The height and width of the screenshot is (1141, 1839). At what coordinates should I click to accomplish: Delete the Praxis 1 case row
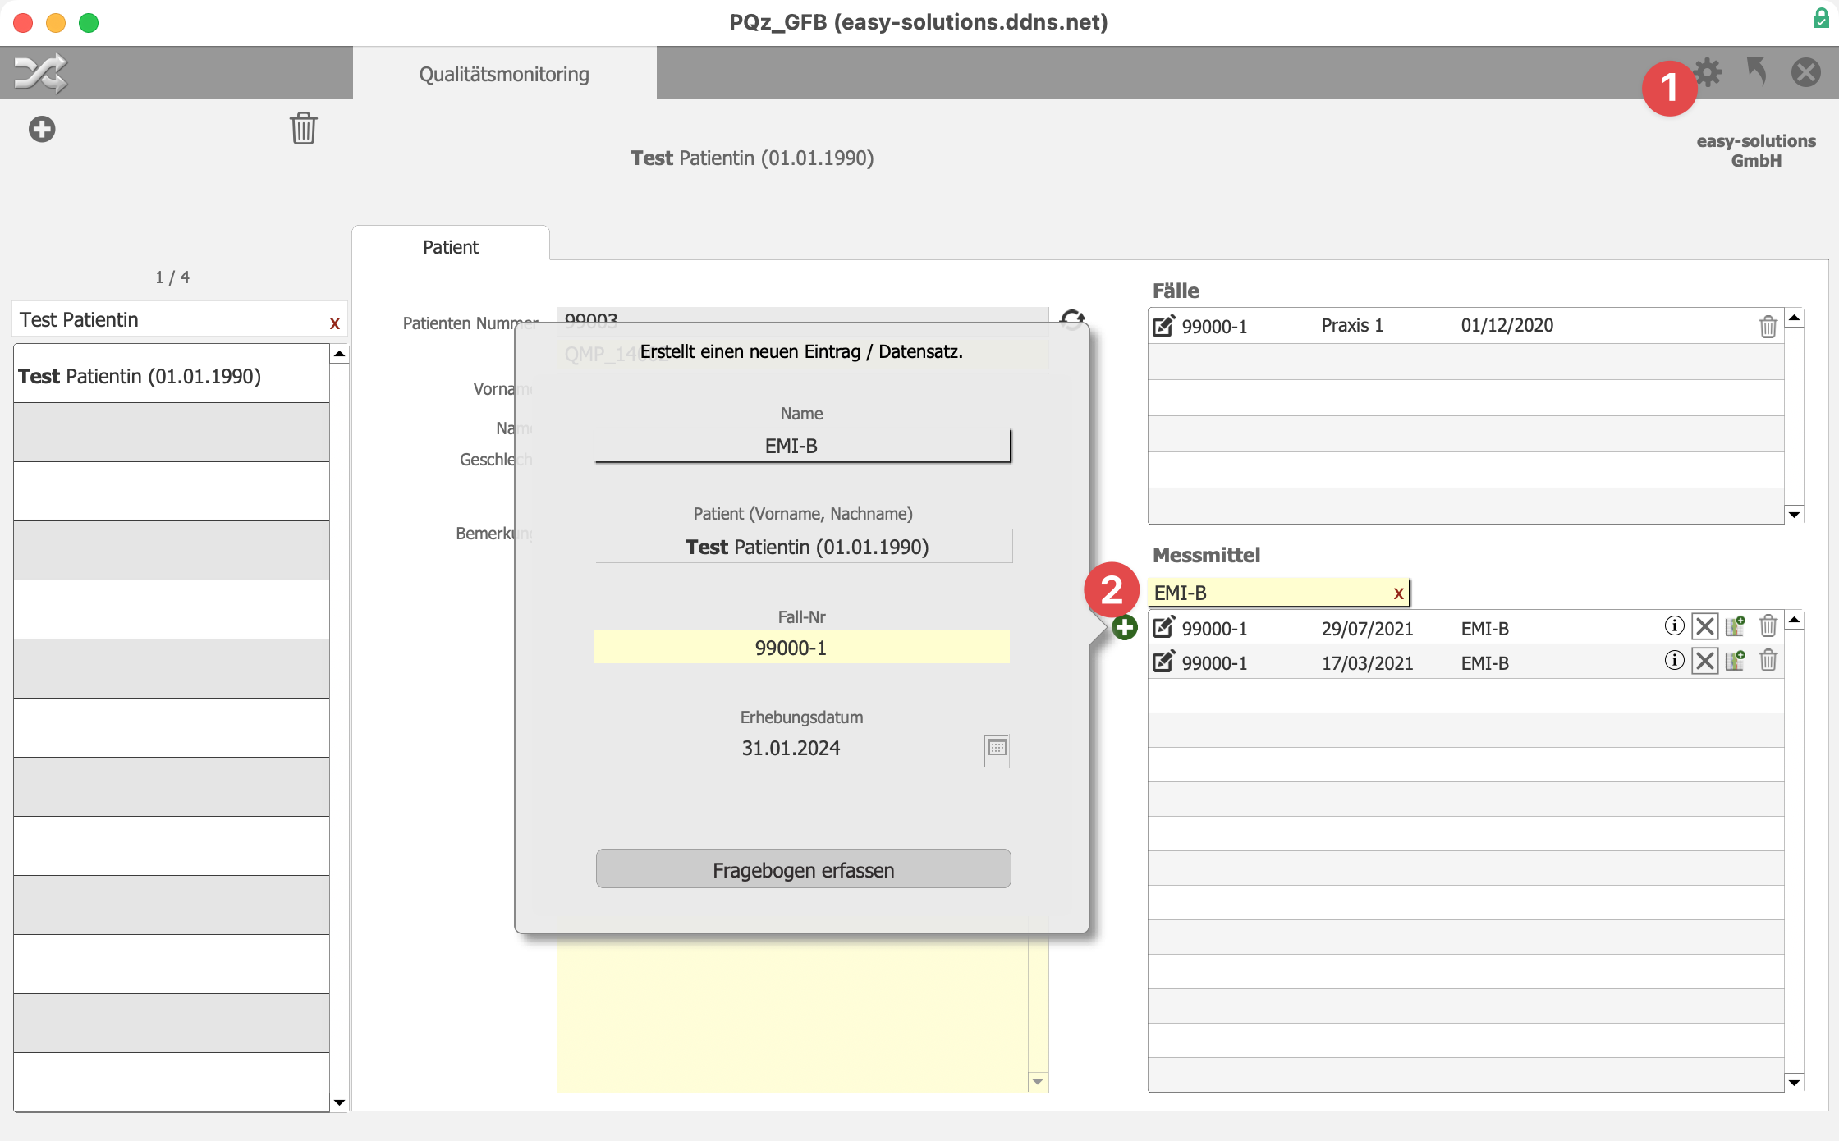(1768, 326)
